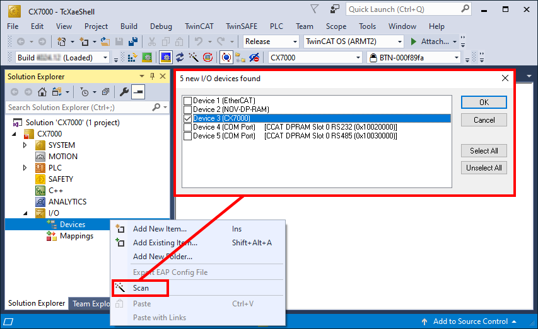Click the Add New Item toolbar icon
This screenshot has height=329, width=538.
84,42
